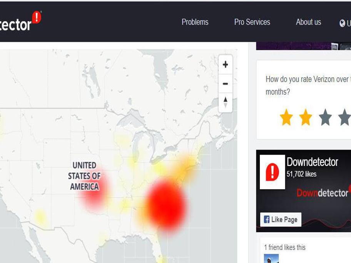Click the Facebook Downdetector page logo
Image resolution: width=351 pixels, height=263 pixels.
[x=272, y=172]
